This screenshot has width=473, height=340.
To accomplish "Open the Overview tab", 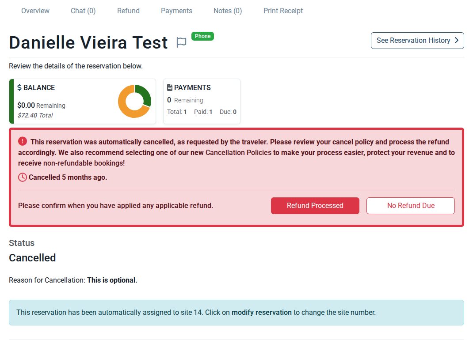I will tap(35, 11).
